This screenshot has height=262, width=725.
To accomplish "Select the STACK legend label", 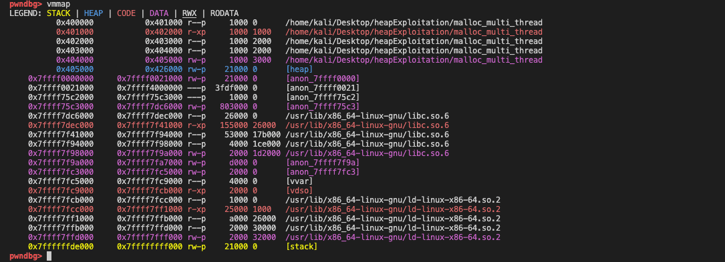I will click(x=58, y=13).
